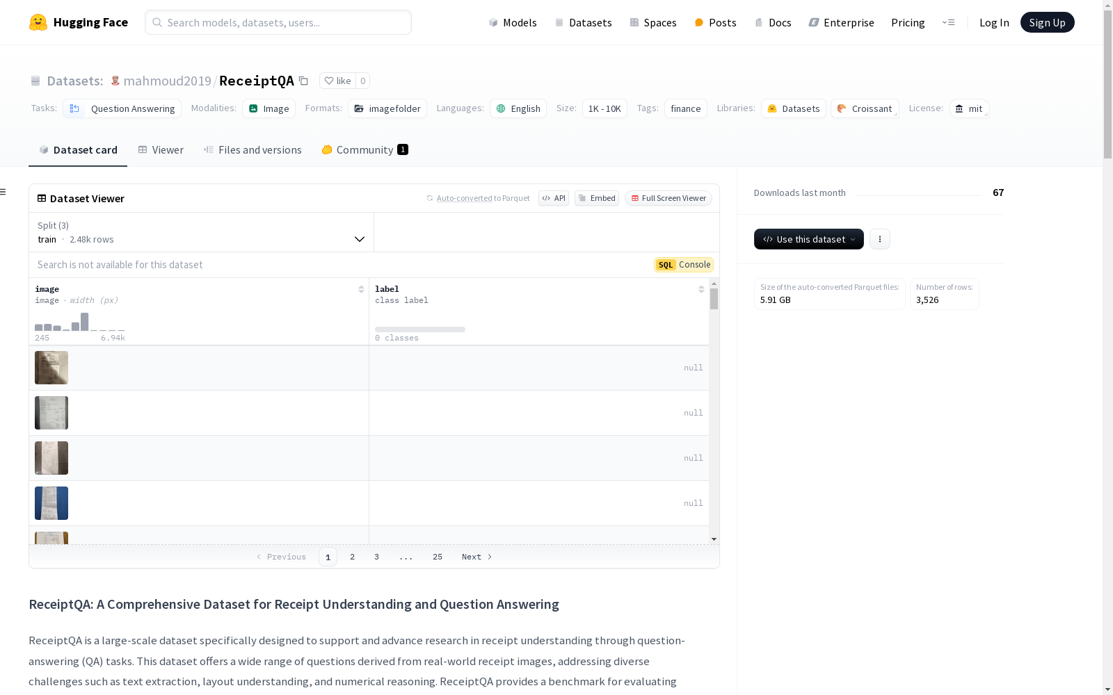
Task: Select the mit license tag
Action: click(x=969, y=108)
